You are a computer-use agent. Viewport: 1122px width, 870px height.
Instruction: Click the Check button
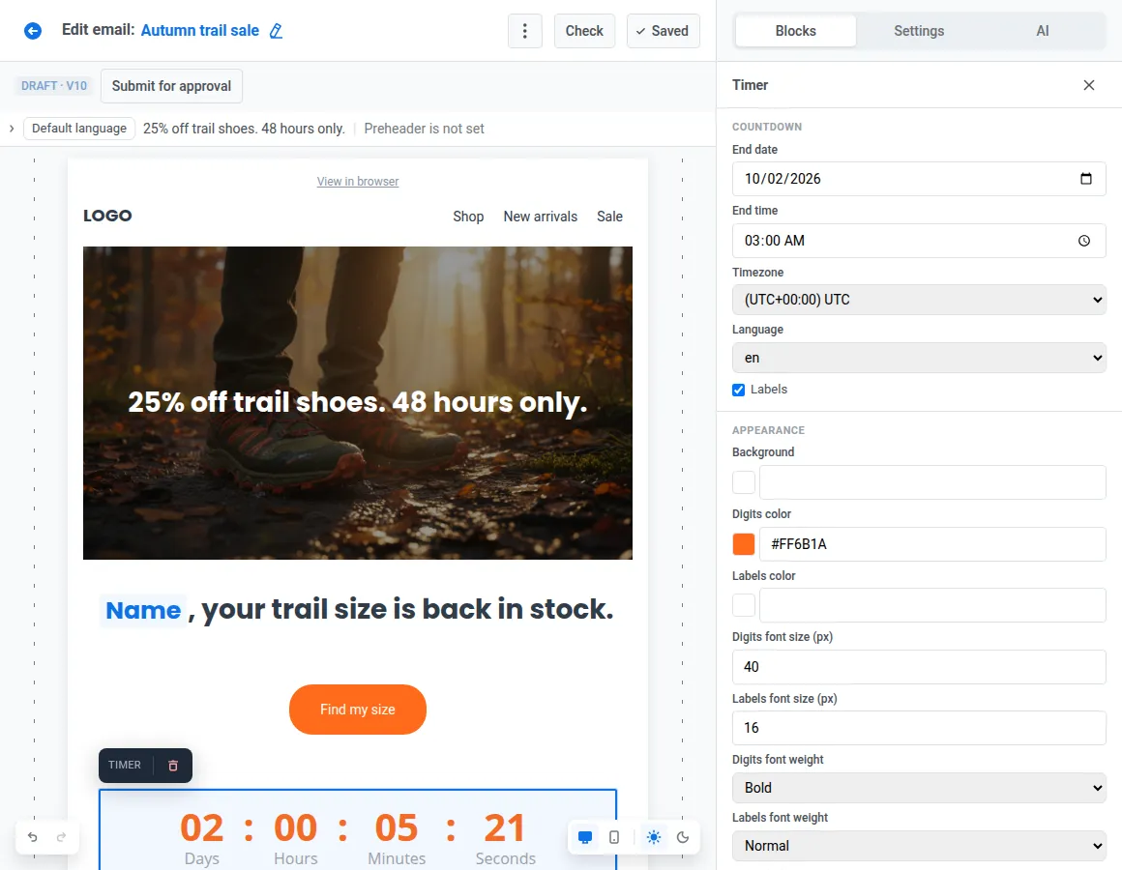584,31
